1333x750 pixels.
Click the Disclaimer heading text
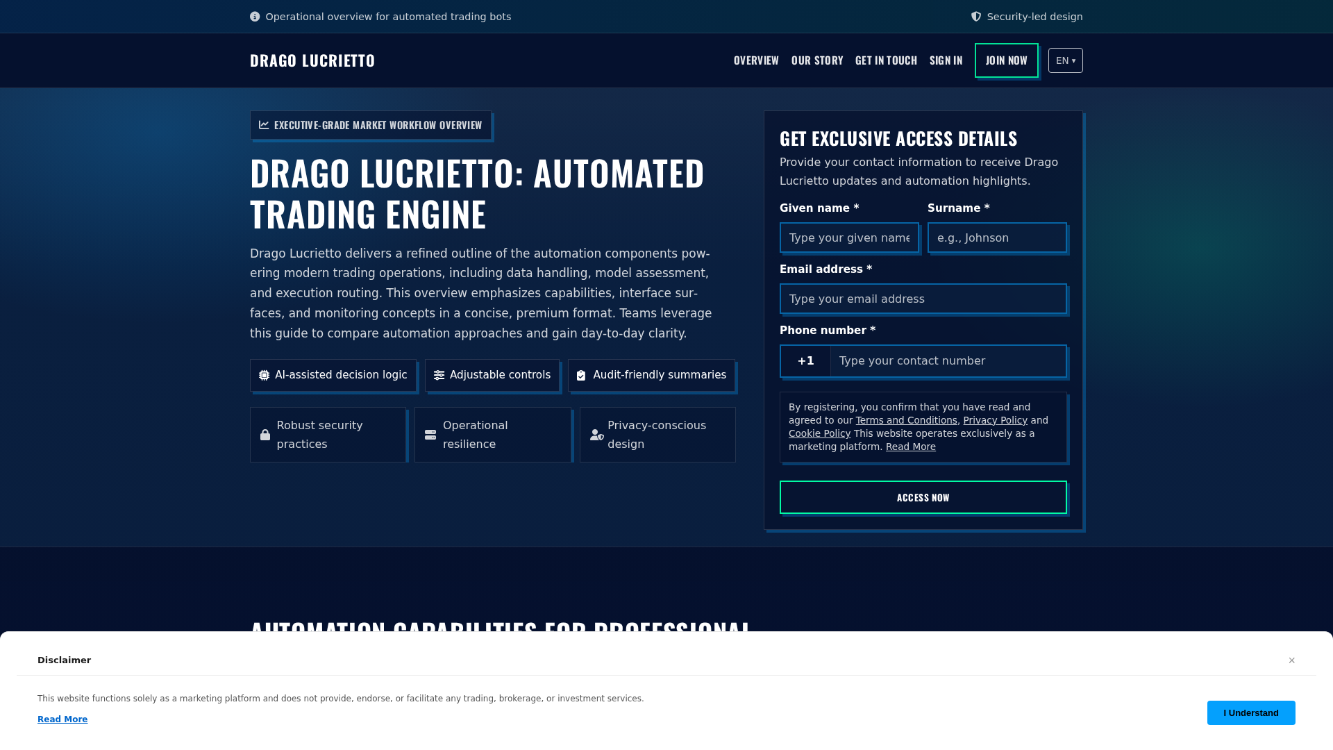[x=64, y=660]
